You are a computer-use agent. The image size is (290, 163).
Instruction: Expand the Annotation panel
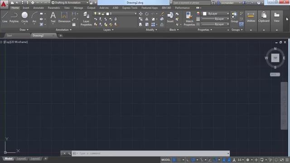pyautogui.click(x=63, y=30)
